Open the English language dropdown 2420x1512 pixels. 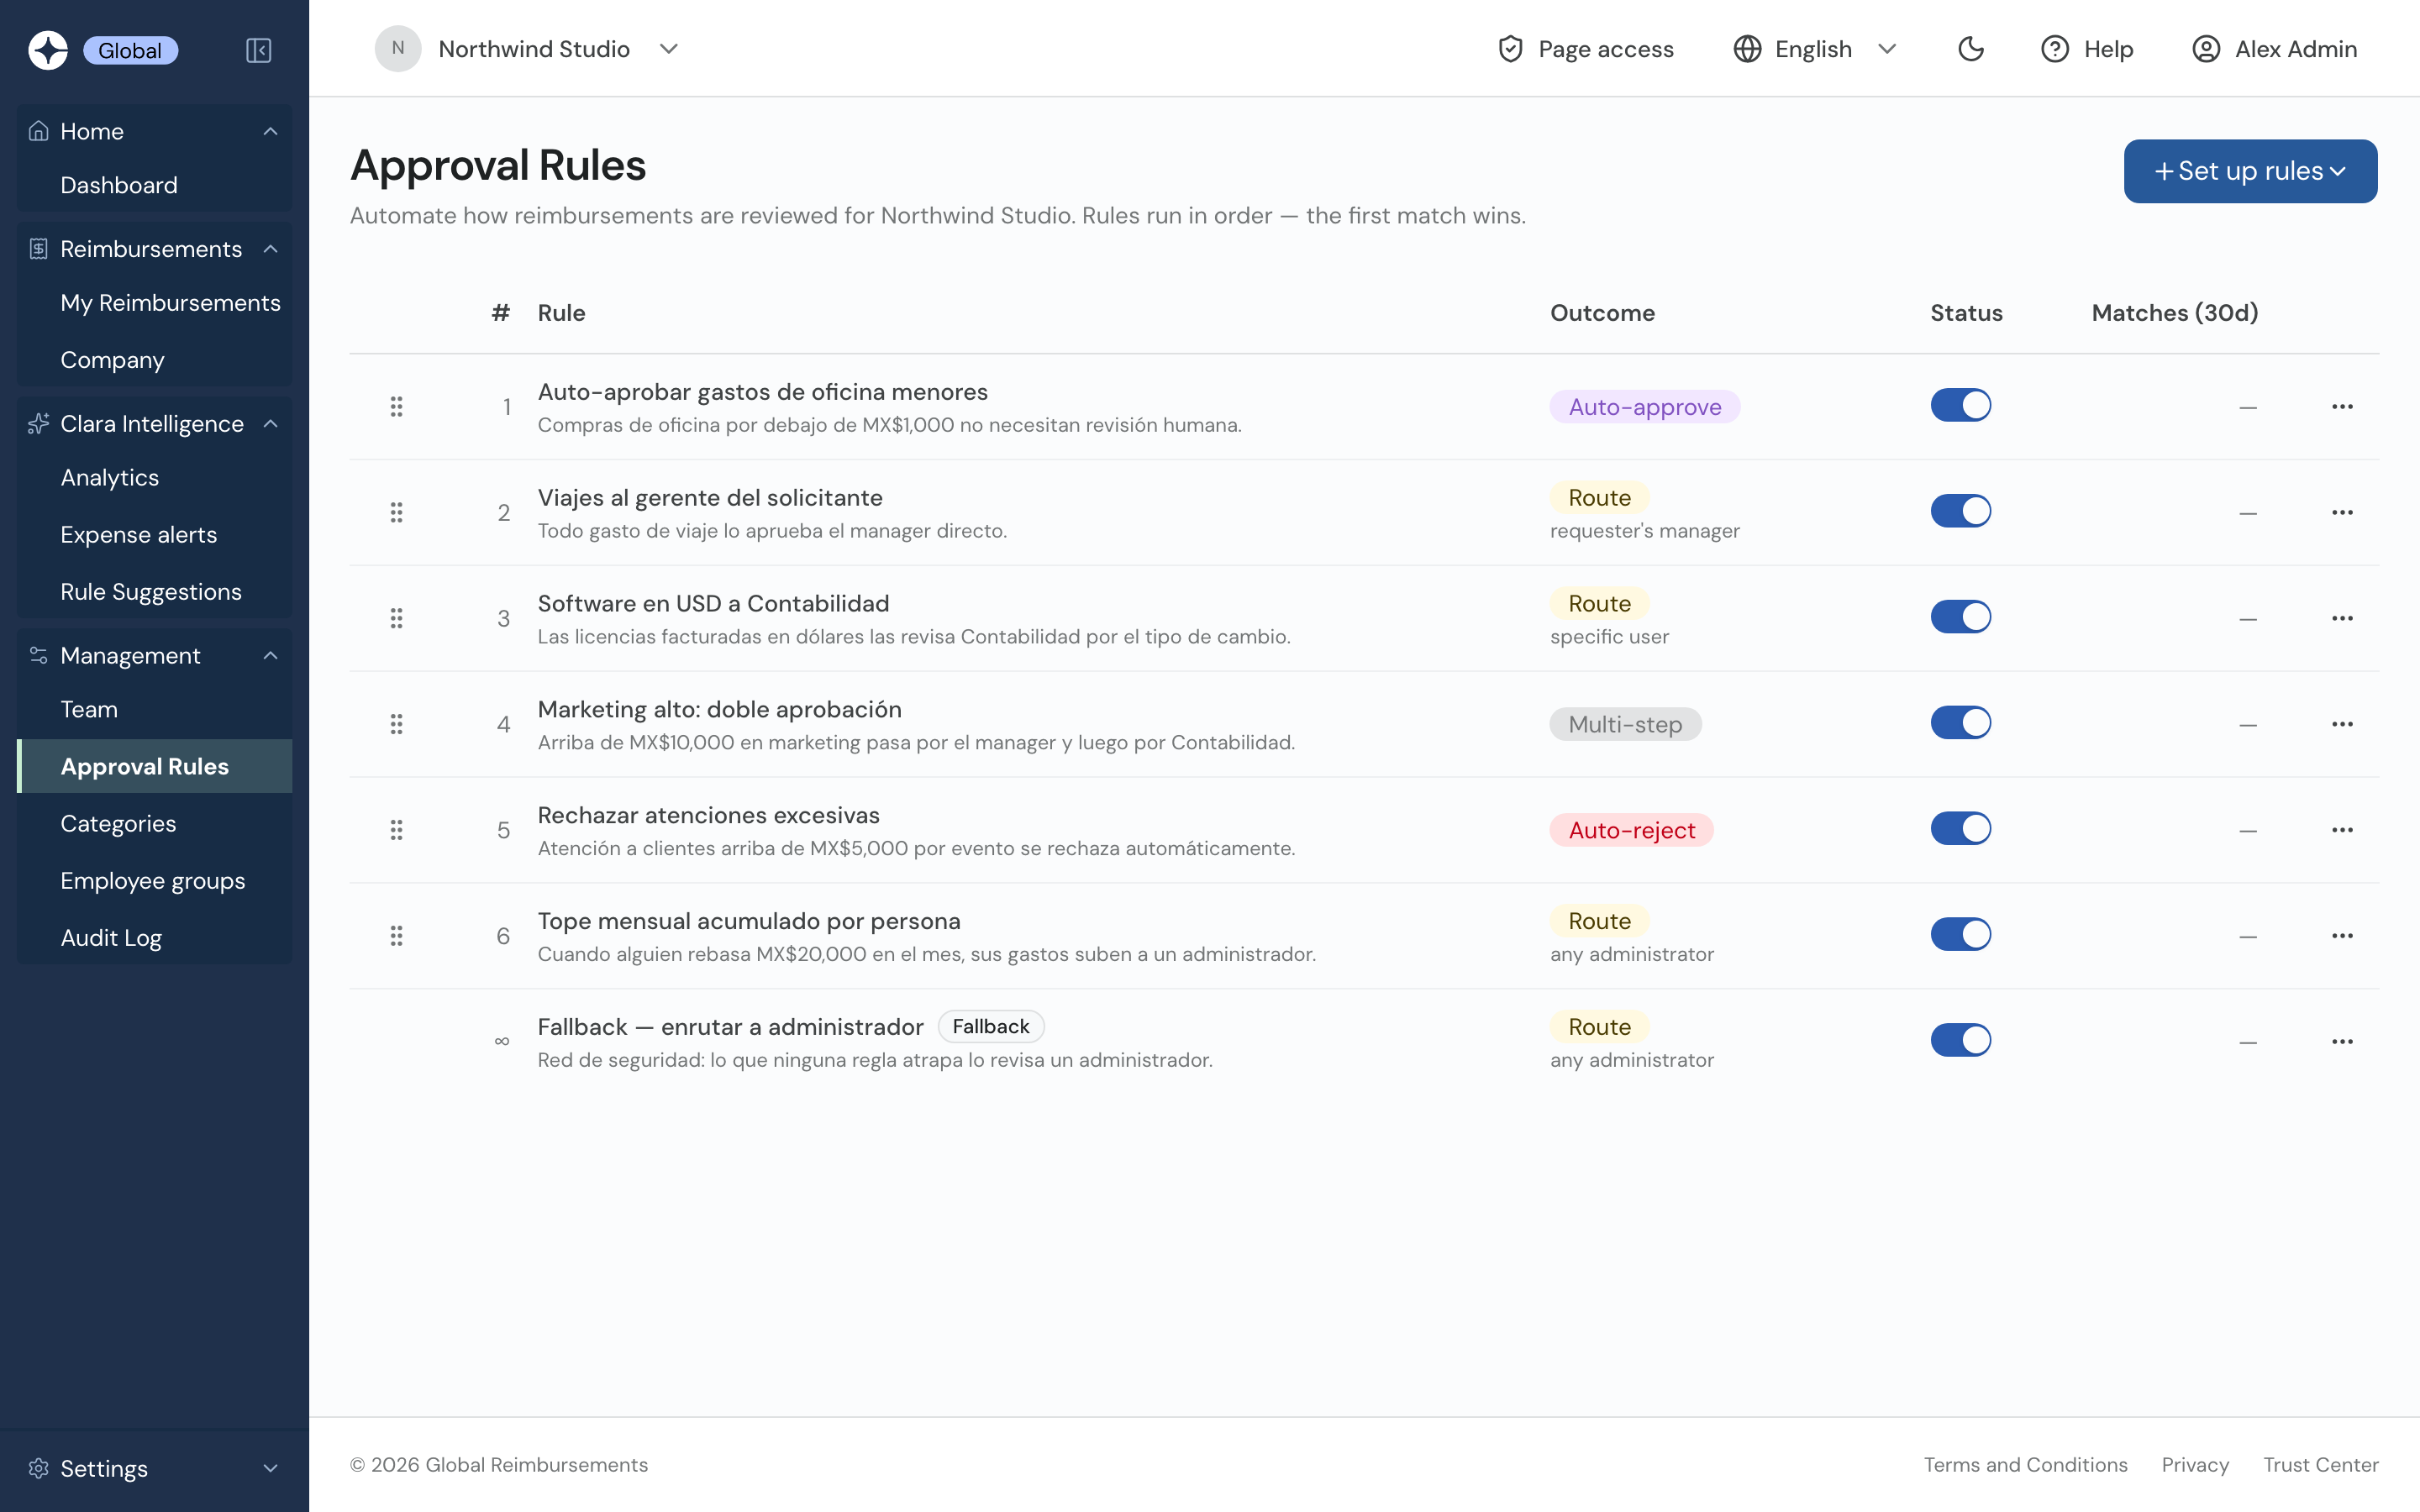click(1815, 49)
